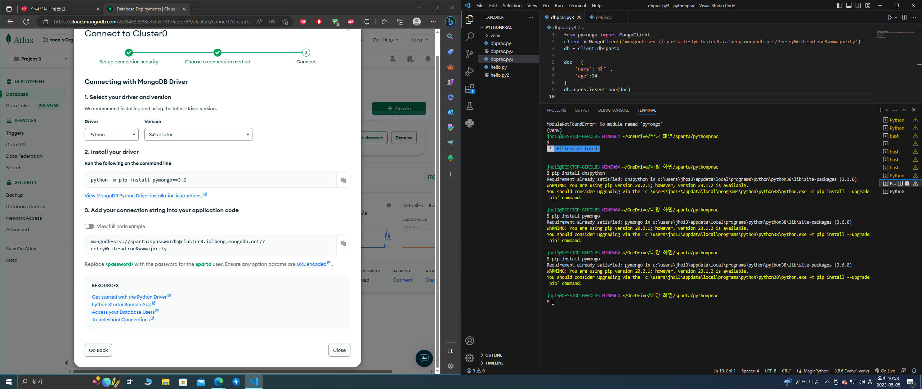Switch to the DEBUG CONSOLE tab
Image resolution: width=922 pixels, height=389 pixels.
point(613,110)
